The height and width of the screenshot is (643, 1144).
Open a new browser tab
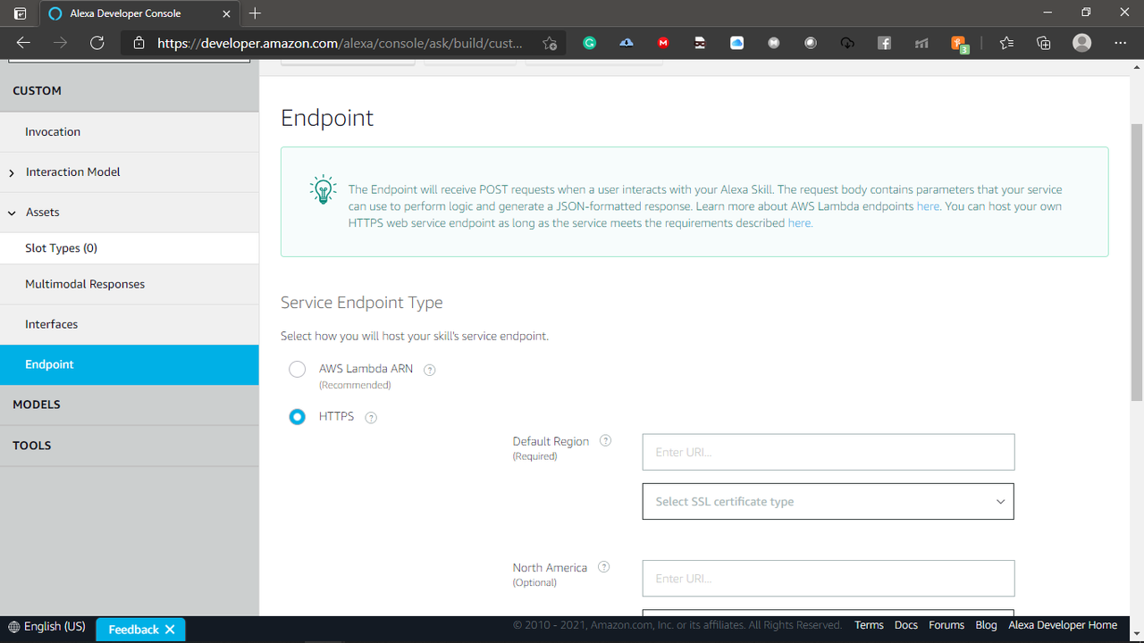click(x=256, y=13)
